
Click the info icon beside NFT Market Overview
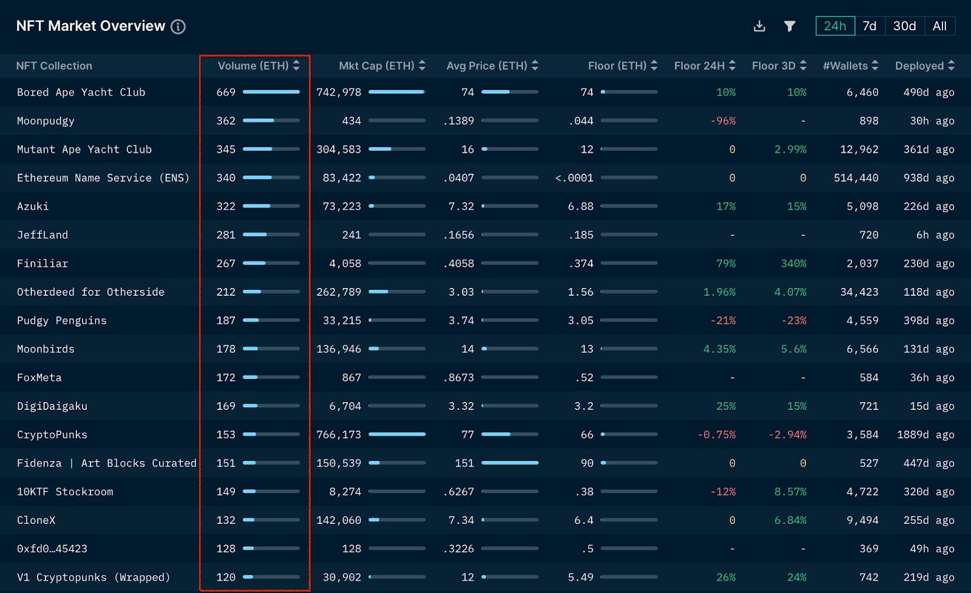pyautogui.click(x=178, y=27)
